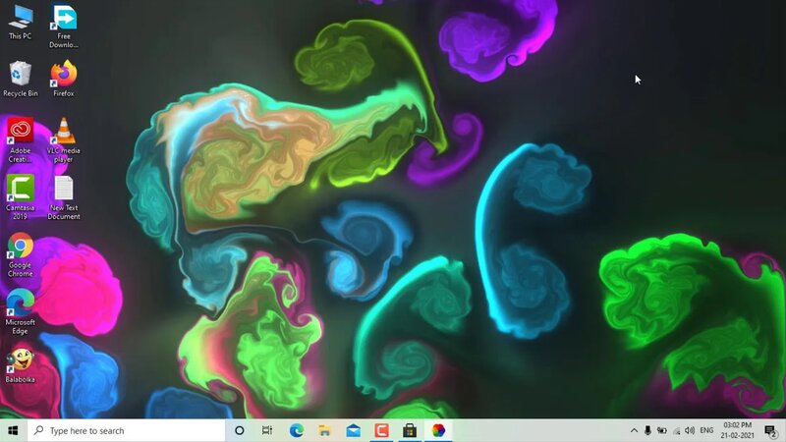Open Free Download Manager desktop shortcut

[x=64, y=27]
